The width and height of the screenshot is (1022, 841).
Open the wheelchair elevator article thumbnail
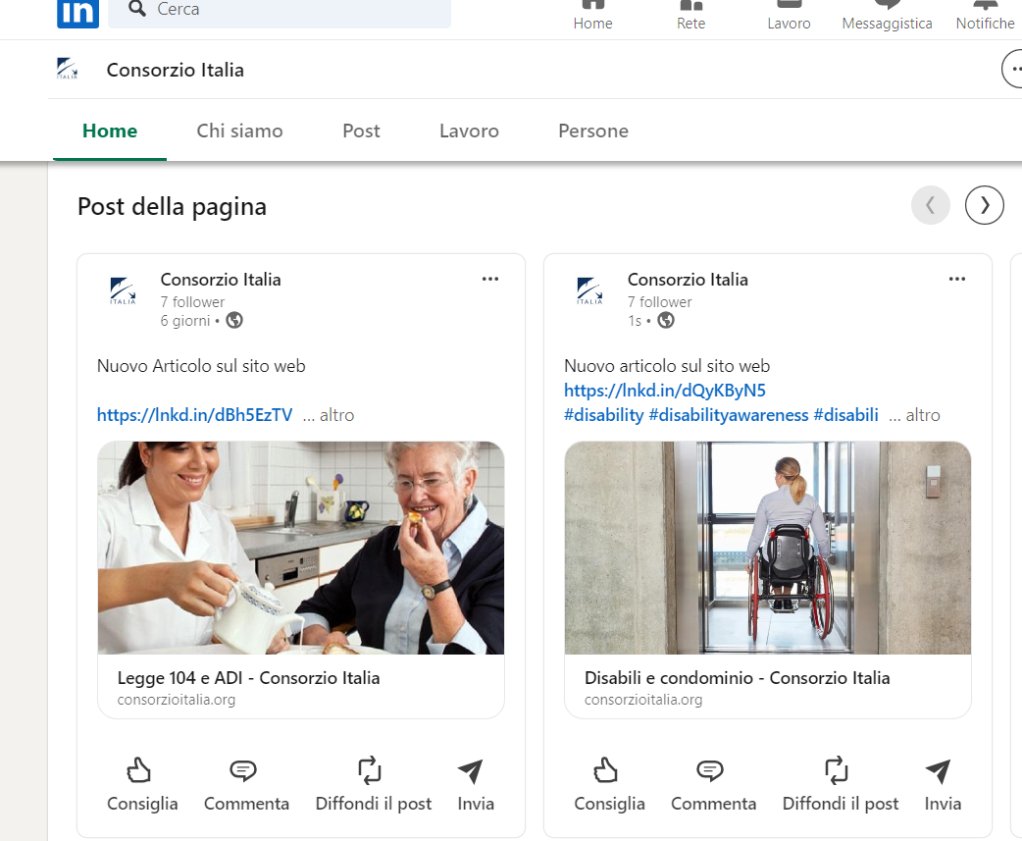point(767,548)
